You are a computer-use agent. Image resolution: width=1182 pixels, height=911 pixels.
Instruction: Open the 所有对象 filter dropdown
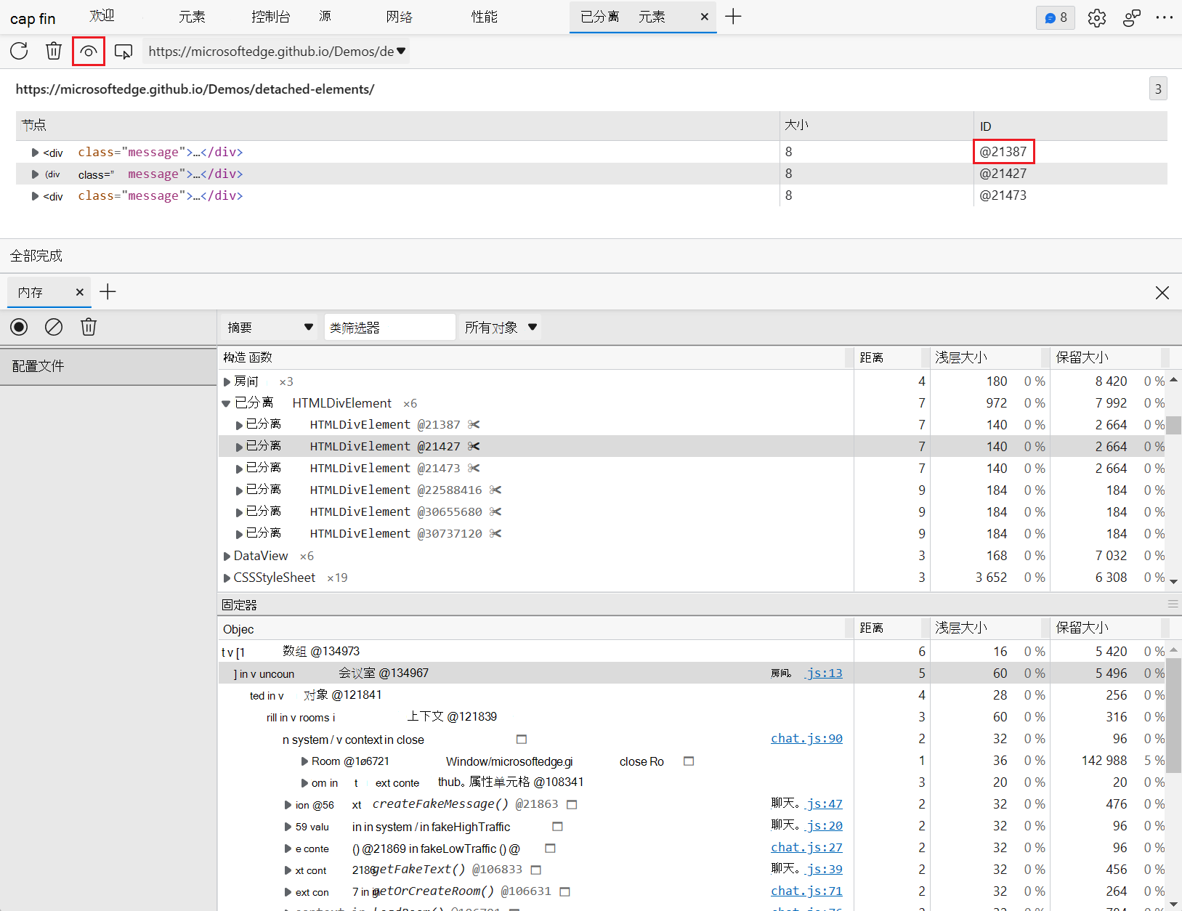coord(501,327)
